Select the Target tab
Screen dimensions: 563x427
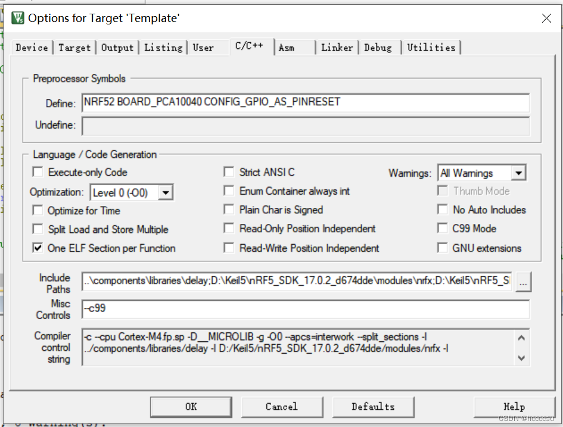click(74, 48)
